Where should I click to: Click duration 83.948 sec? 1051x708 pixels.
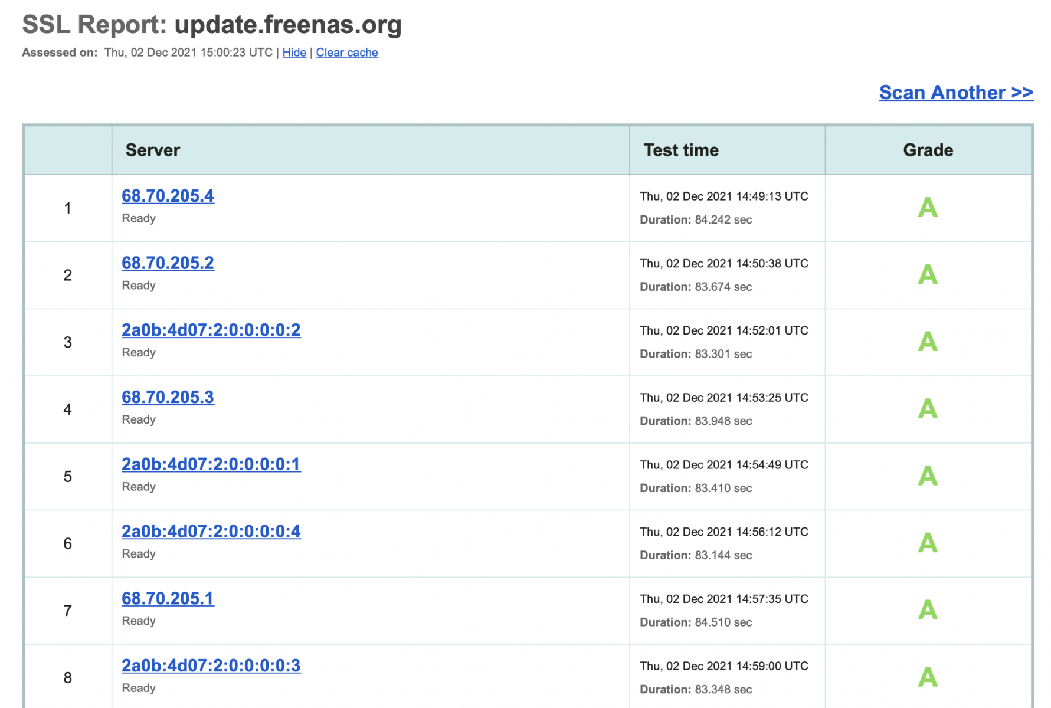(x=696, y=421)
